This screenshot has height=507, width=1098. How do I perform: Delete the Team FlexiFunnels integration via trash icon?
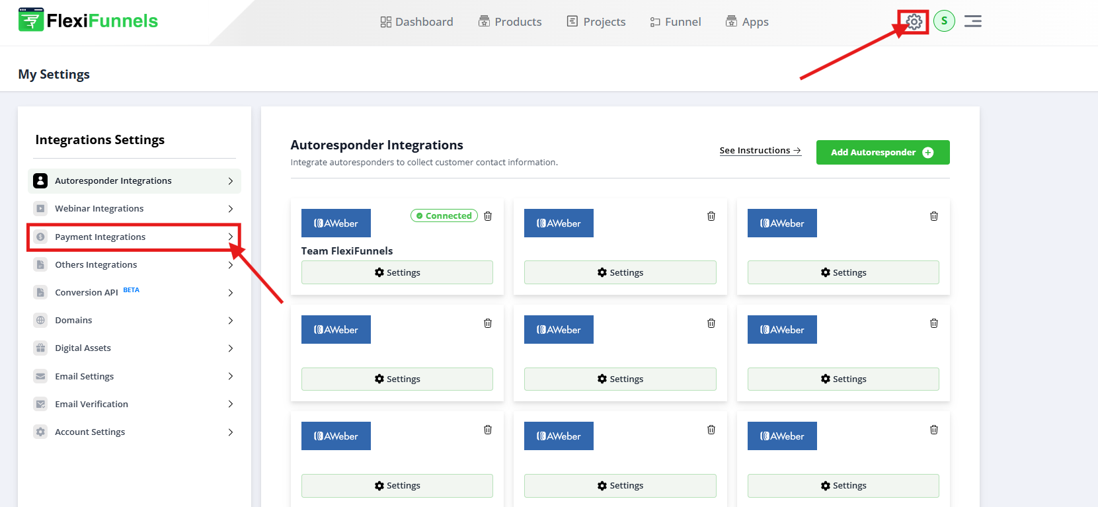pos(488,216)
